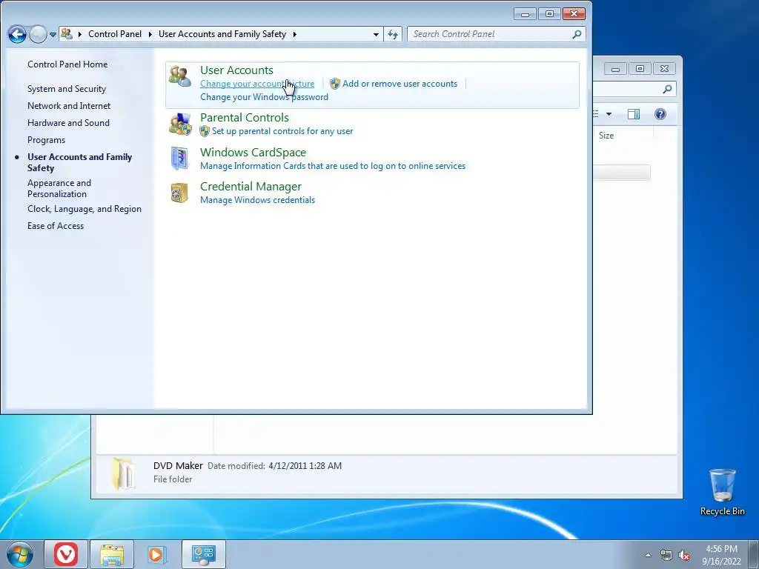
Task: Click the taskbar clock showing 4:56 PM
Action: coord(721,555)
